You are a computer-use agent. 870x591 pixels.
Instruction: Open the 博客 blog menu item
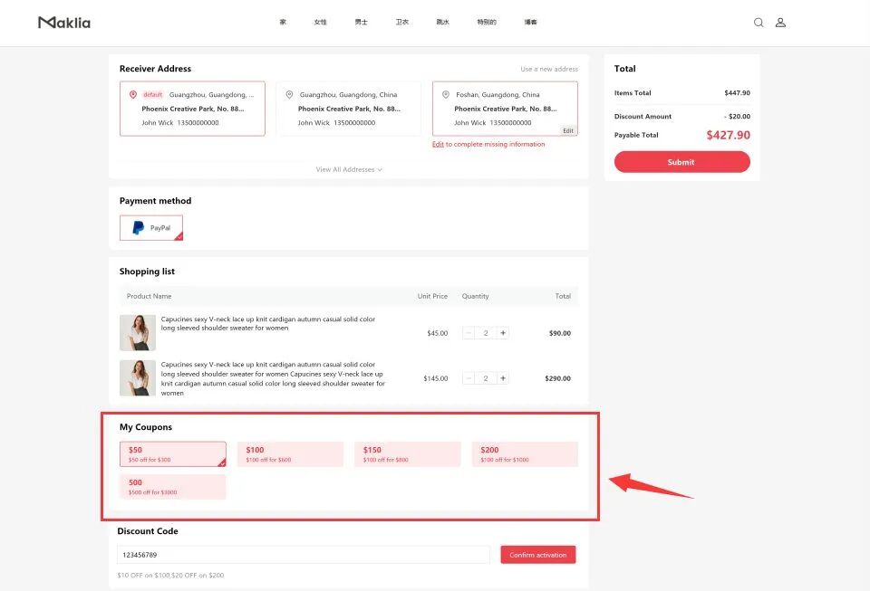pyautogui.click(x=530, y=22)
